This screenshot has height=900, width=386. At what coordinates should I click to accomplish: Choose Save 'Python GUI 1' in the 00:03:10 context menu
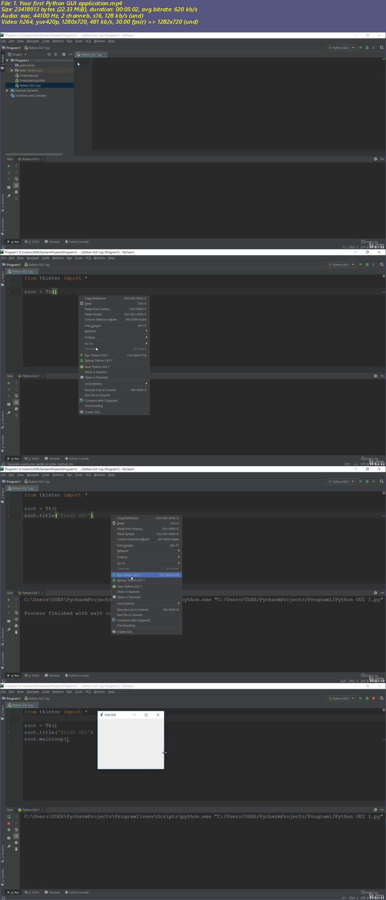pyautogui.click(x=146, y=587)
